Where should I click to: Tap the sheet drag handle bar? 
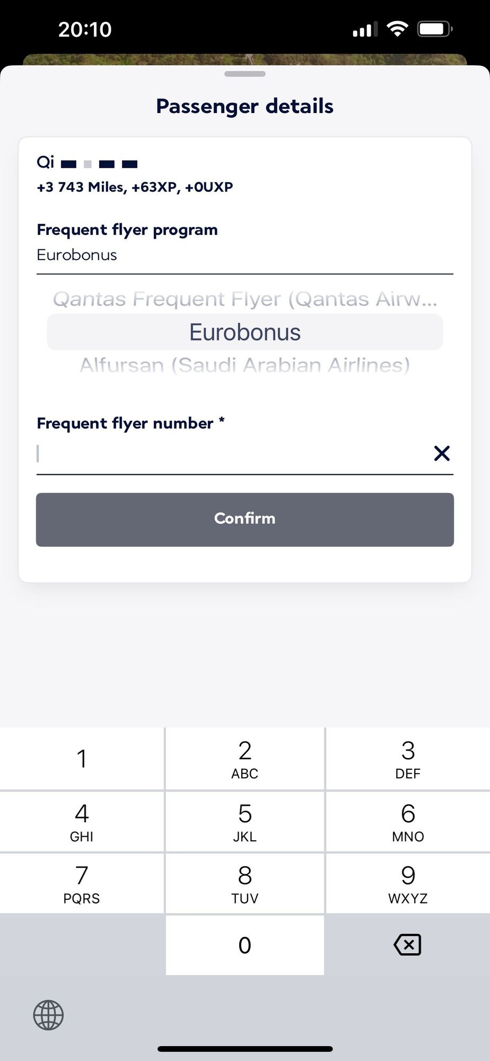(244, 74)
